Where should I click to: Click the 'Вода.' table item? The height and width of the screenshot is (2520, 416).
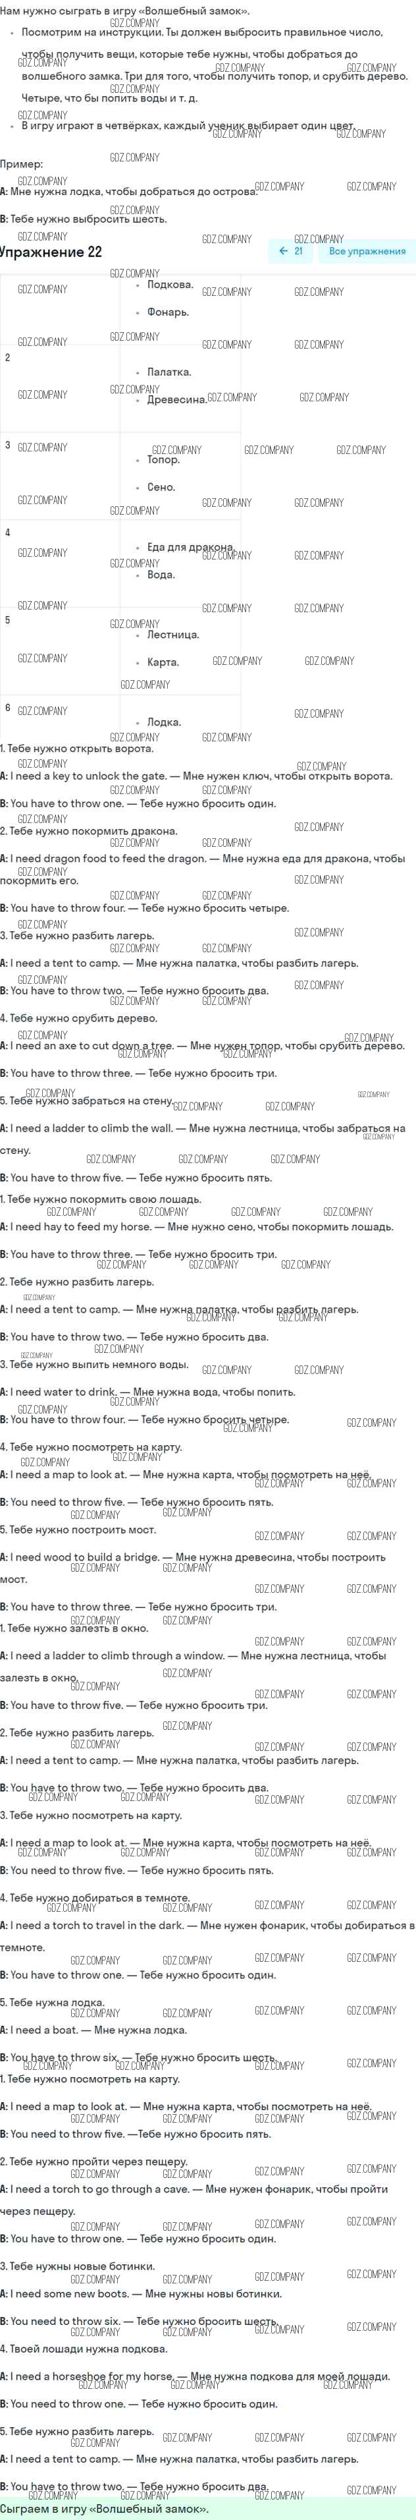161,574
